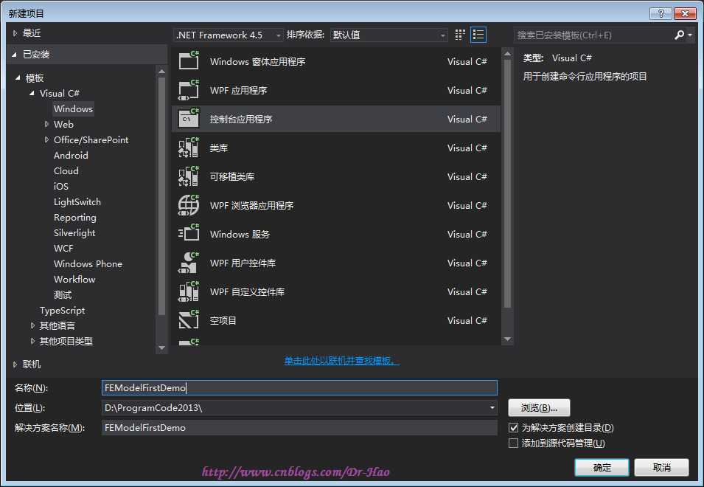Select the Windows 窗体应用程序 template icon
The width and height of the screenshot is (704, 487).
point(189,61)
